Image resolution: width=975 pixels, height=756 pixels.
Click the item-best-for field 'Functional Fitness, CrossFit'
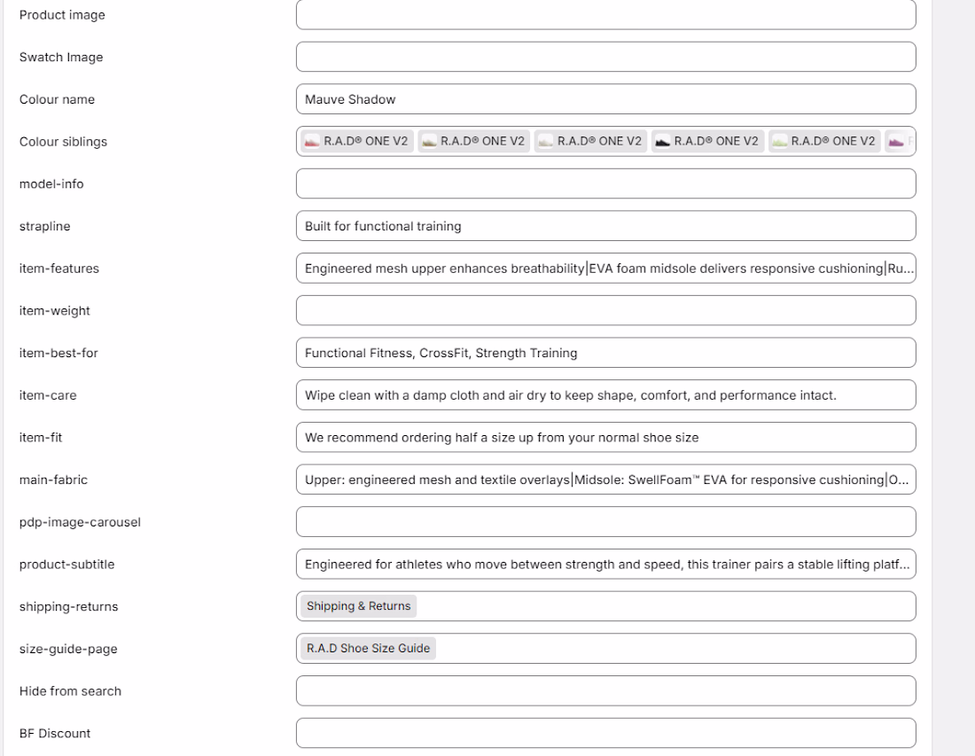pos(605,353)
